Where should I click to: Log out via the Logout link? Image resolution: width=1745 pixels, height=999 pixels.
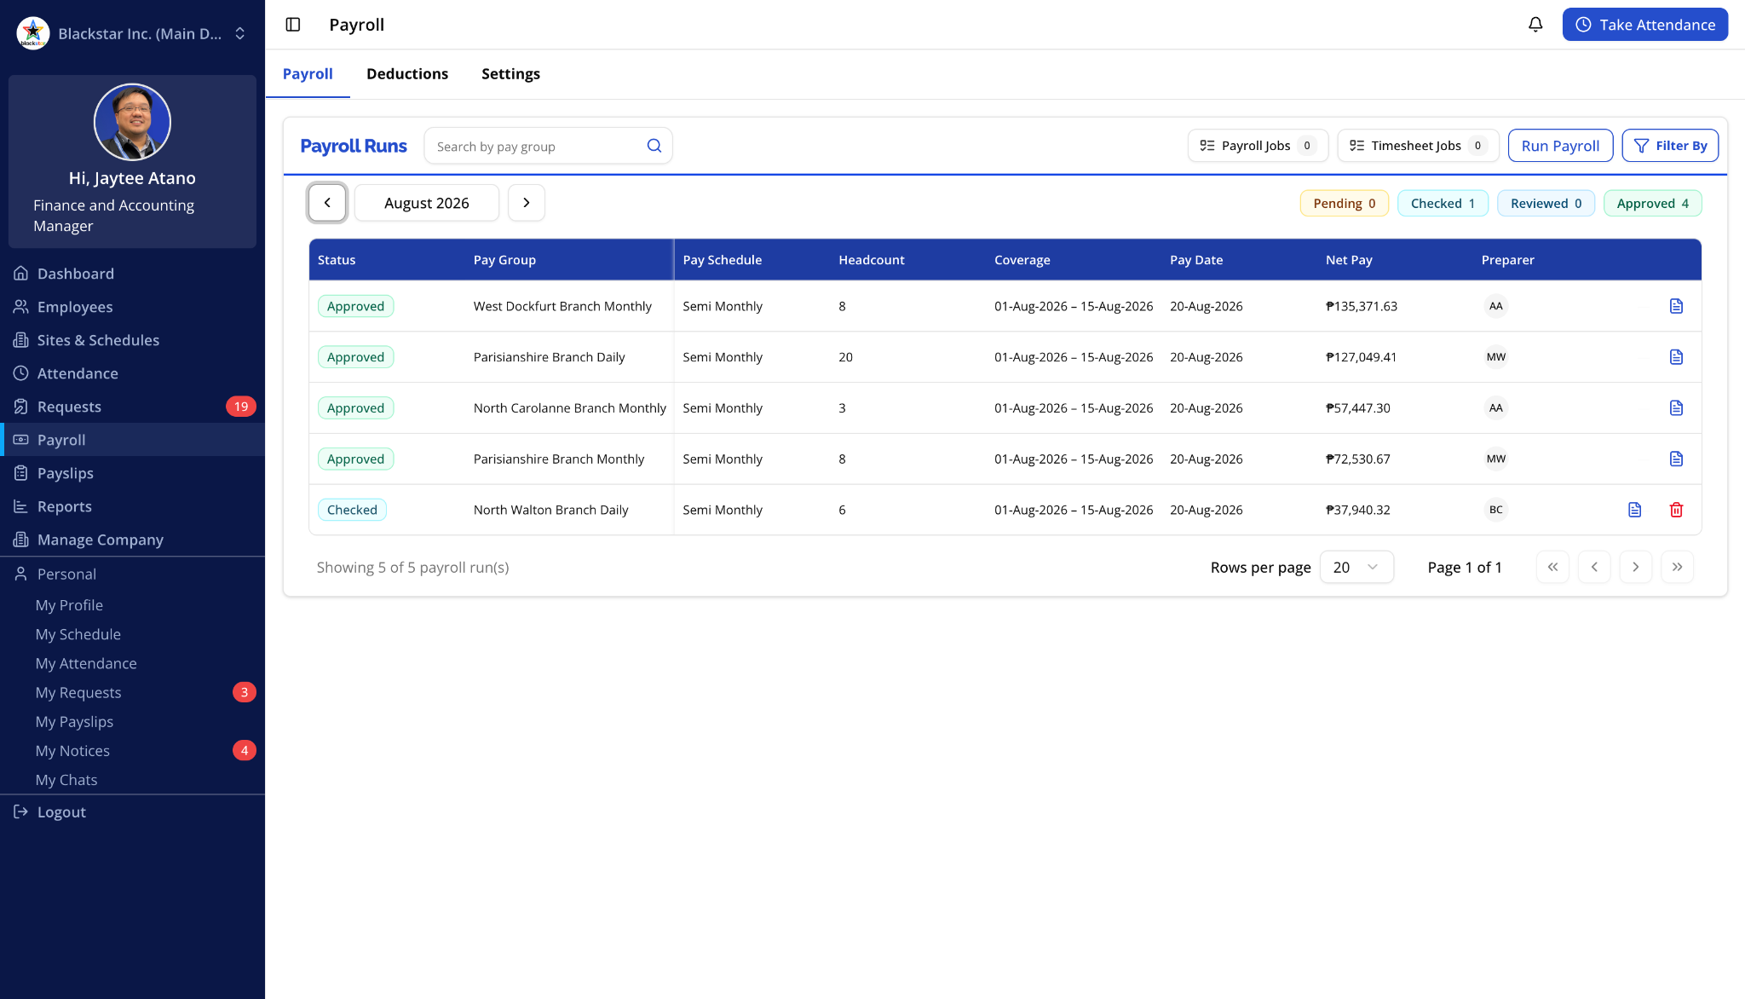tap(132, 812)
